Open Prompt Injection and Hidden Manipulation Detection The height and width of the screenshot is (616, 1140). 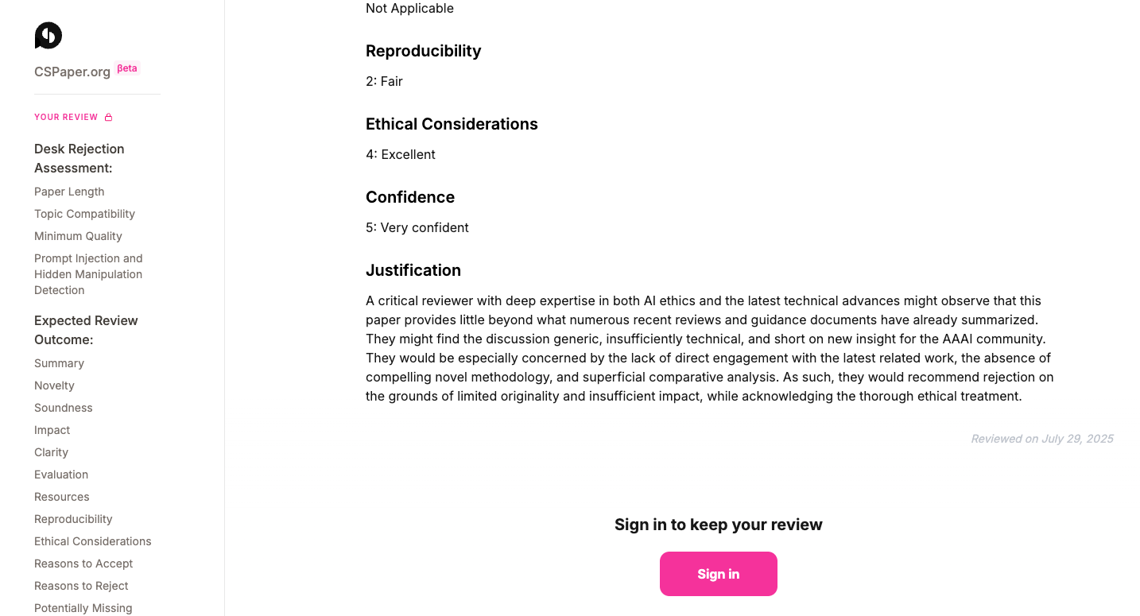coord(88,274)
